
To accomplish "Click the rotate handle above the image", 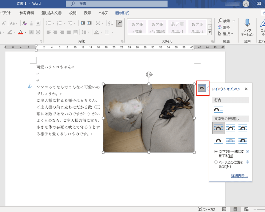I will (x=149, y=75).
